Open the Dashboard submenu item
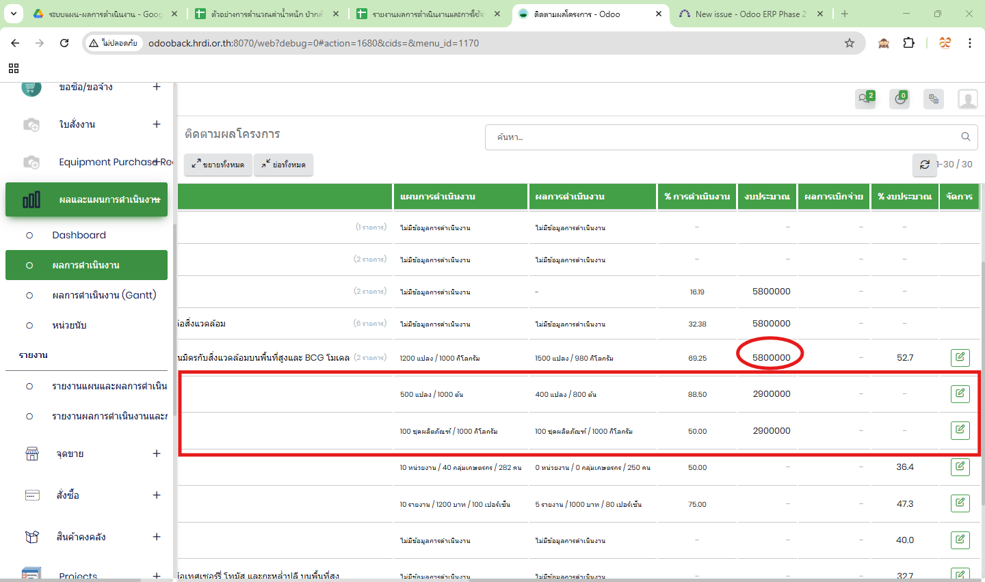The height and width of the screenshot is (582, 985). (79, 235)
